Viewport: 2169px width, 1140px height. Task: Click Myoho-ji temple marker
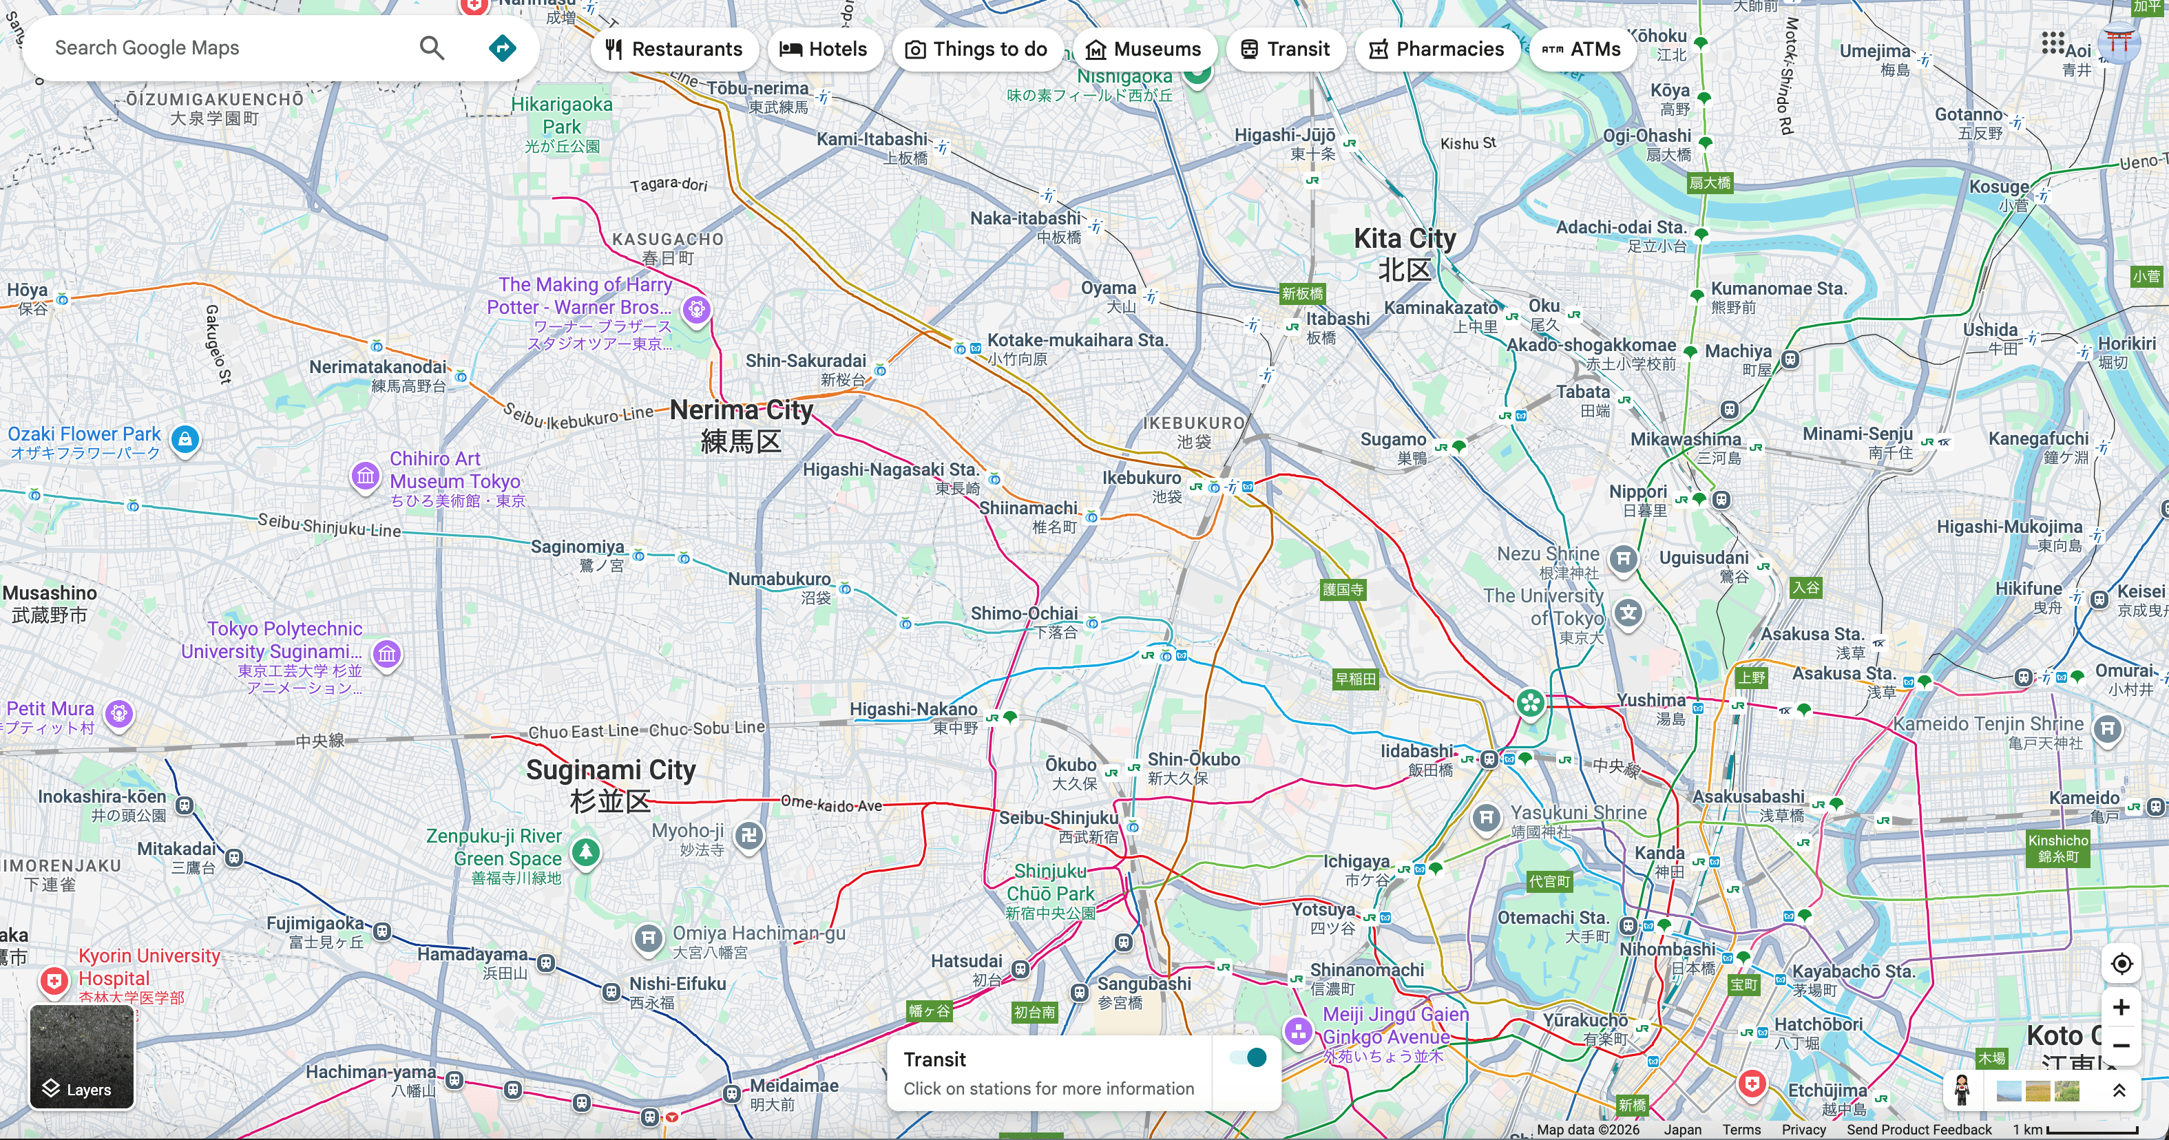point(748,837)
